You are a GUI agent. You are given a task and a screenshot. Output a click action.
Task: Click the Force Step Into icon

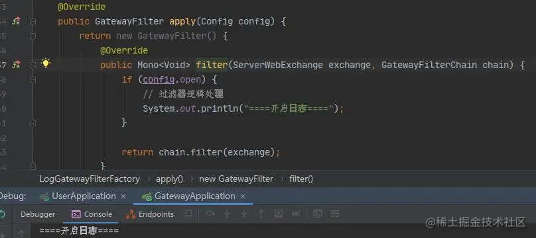(244, 214)
